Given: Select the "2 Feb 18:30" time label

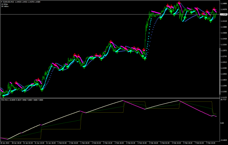Looking at the screenshot, I should (120, 143).
